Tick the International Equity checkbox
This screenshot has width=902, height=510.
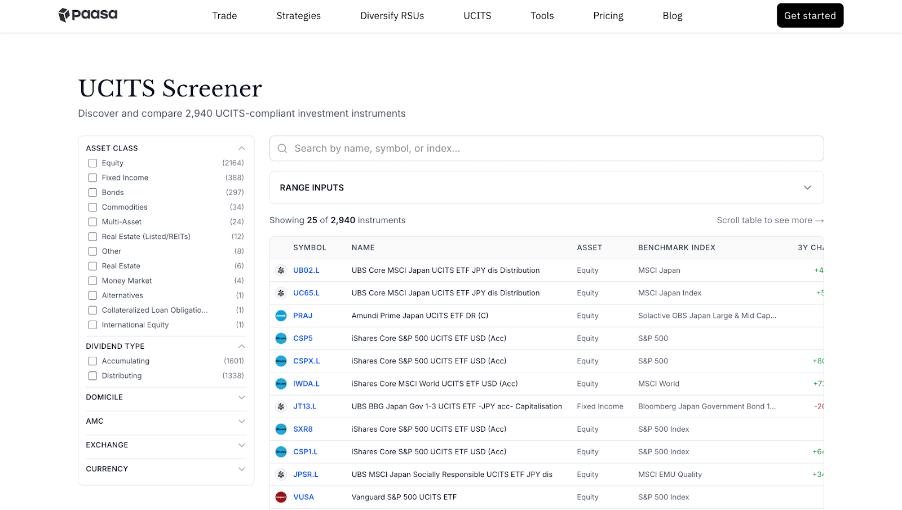pos(92,325)
